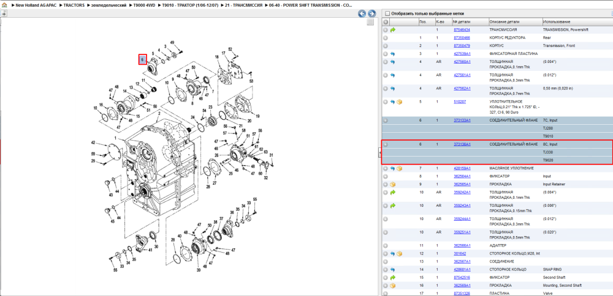The height and width of the screenshot is (296, 613).
Task: Open the T9010 - ТРАКТОР breadcrumb
Action: tap(190, 6)
